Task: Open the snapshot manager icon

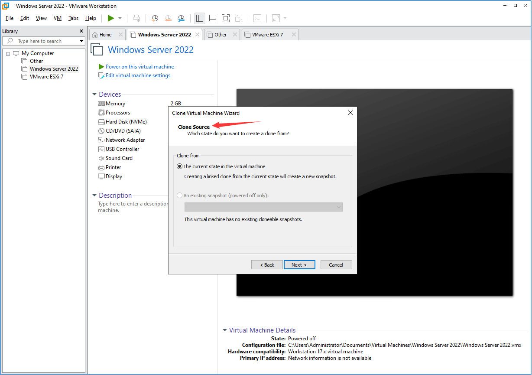Action: click(182, 18)
